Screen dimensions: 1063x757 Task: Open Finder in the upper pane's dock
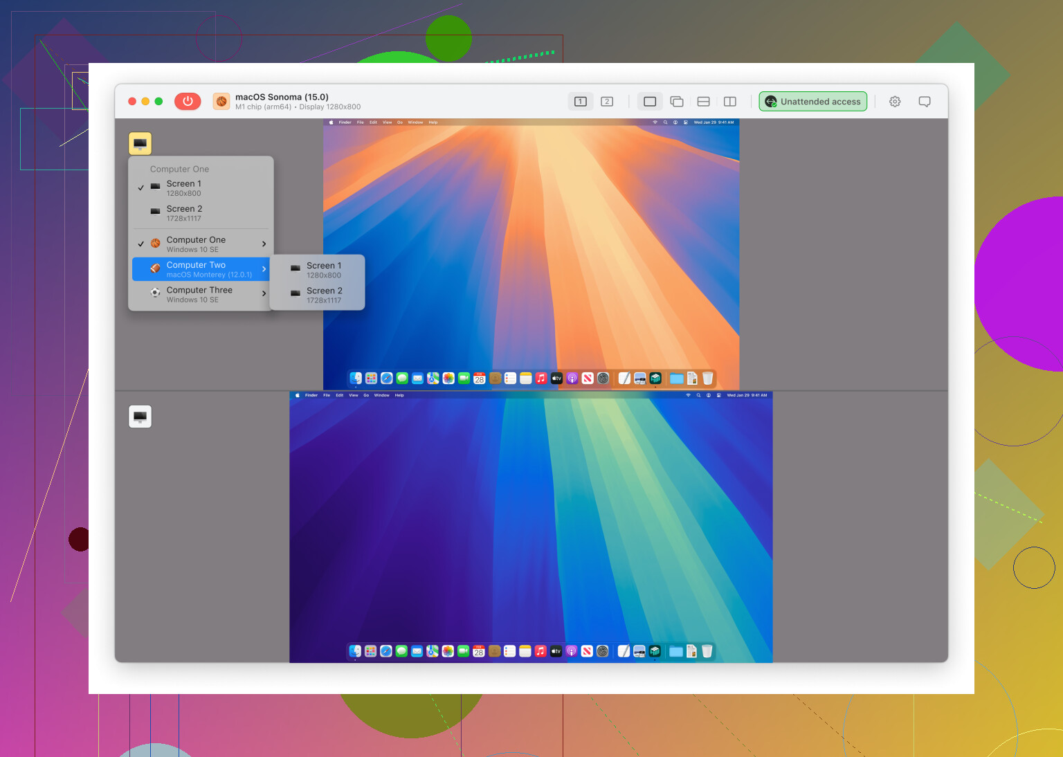click(356, 378)
